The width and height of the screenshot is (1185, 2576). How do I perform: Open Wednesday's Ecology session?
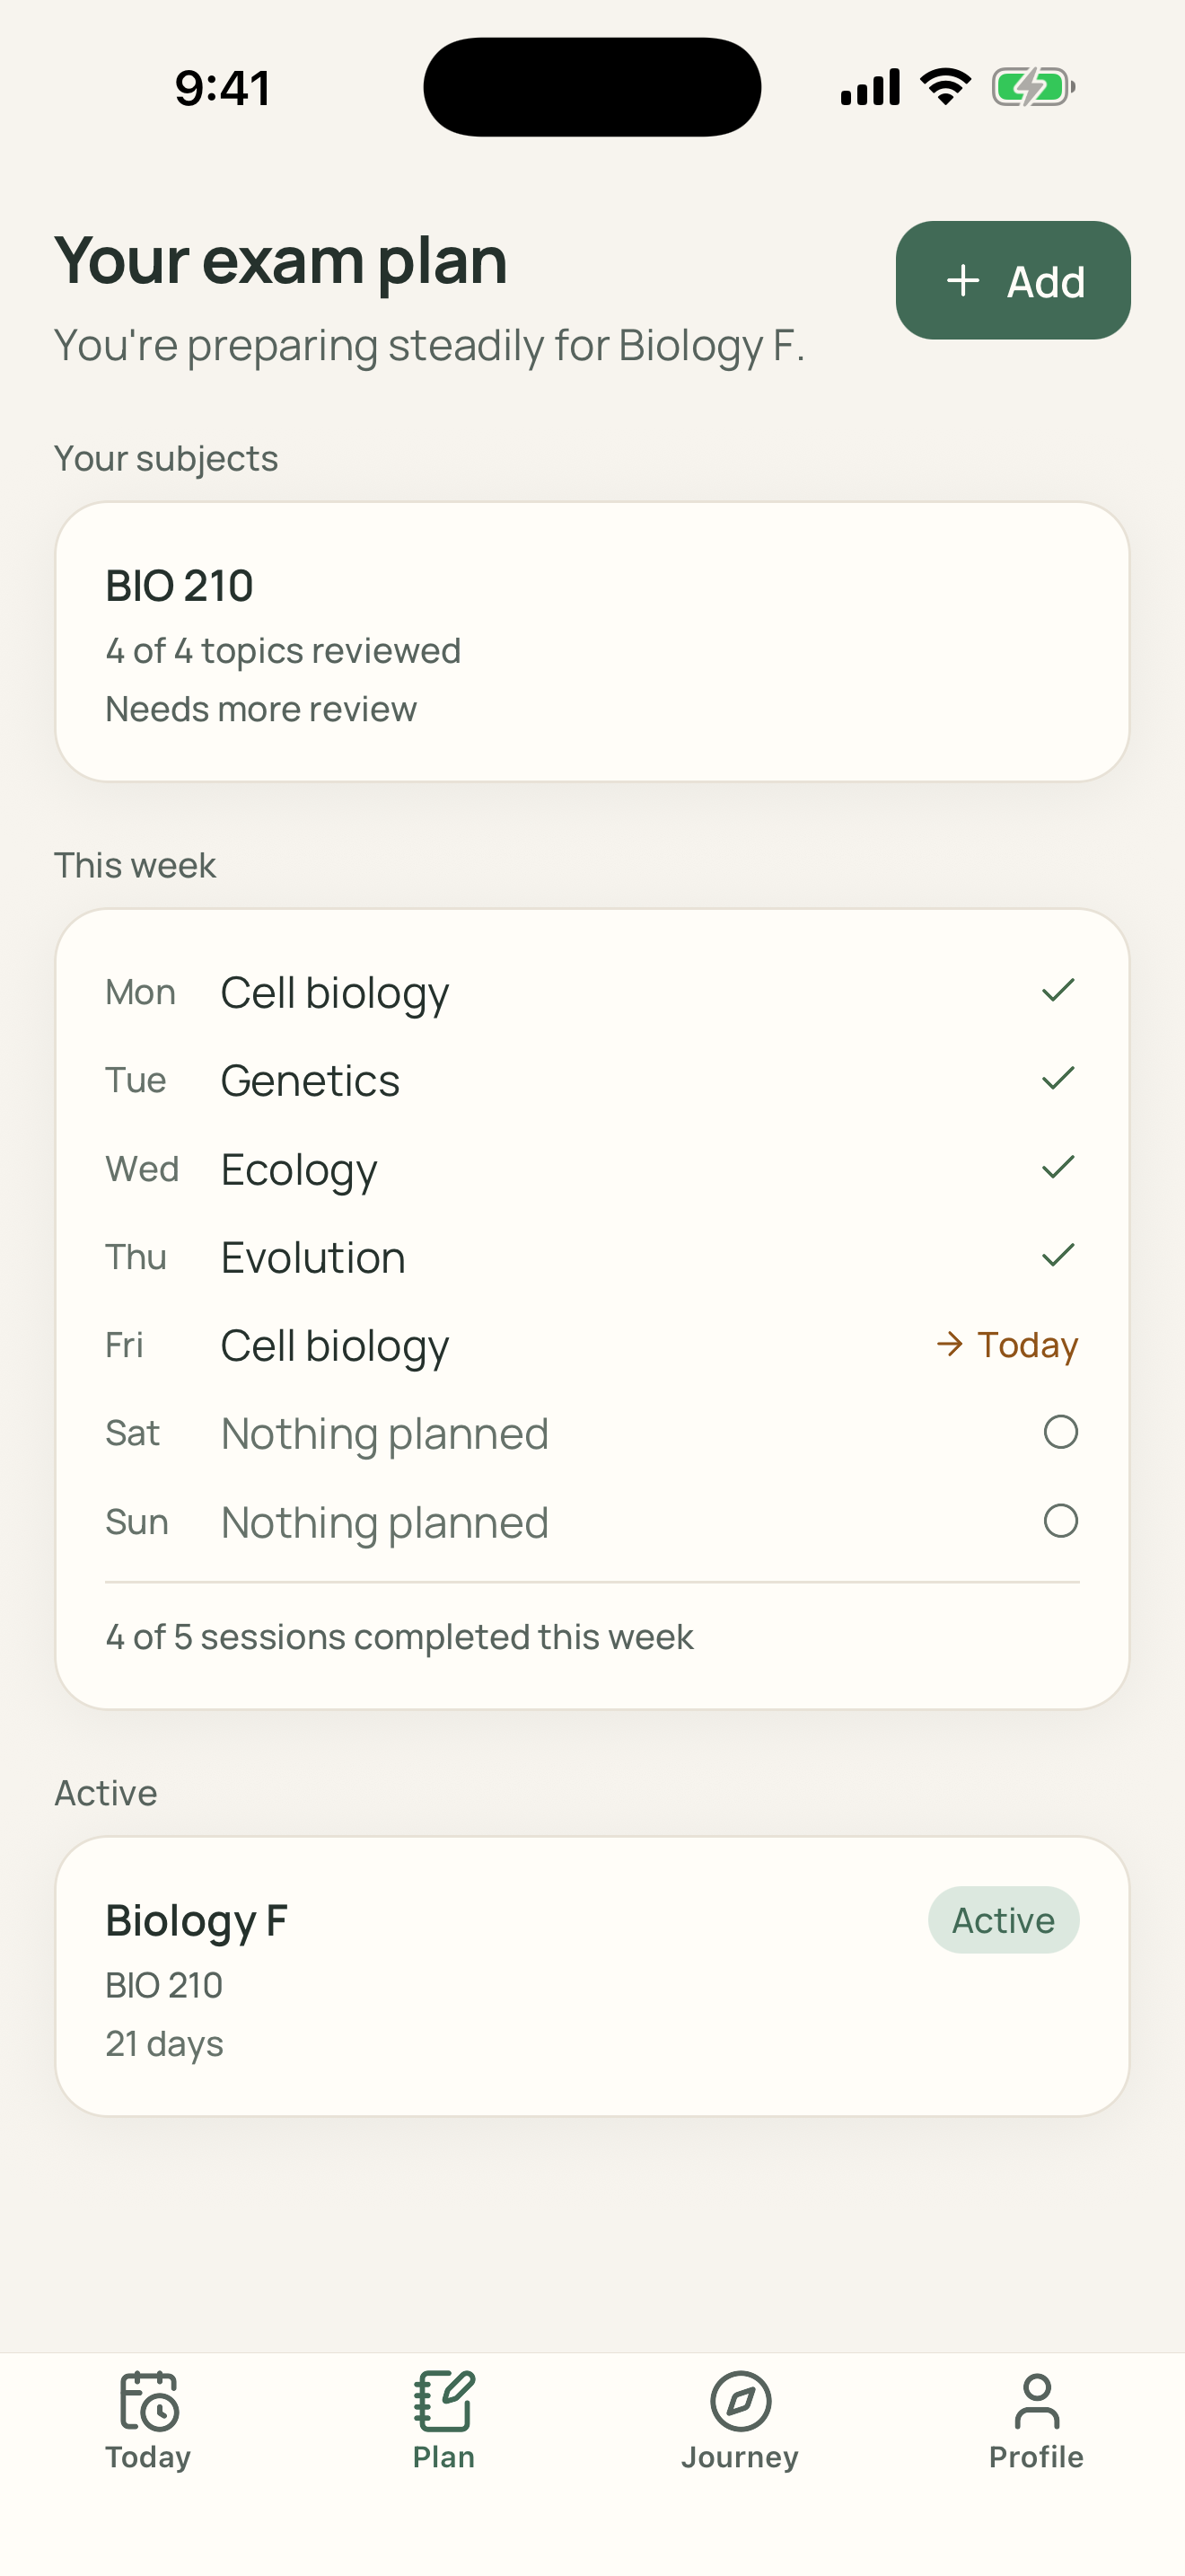(592, 1168)
